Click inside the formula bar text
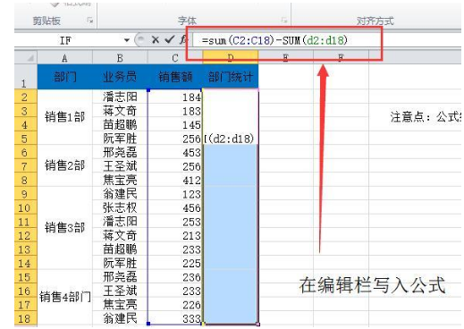This screenshot has height=329, width=464. [274, 40]
